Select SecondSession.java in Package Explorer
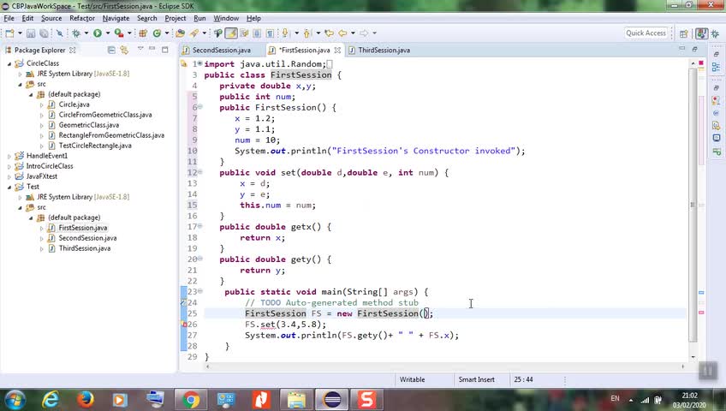 [87, 238]
